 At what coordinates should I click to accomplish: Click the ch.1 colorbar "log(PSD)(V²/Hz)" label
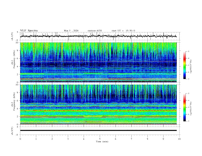coord(191,67)
